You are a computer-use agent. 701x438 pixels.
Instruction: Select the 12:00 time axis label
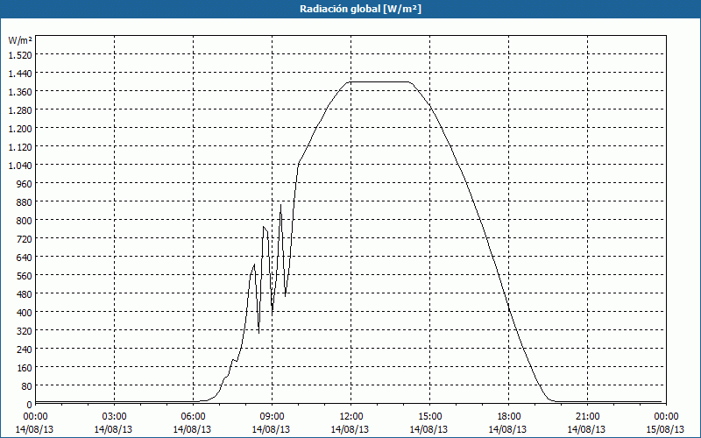click(350, 417)
